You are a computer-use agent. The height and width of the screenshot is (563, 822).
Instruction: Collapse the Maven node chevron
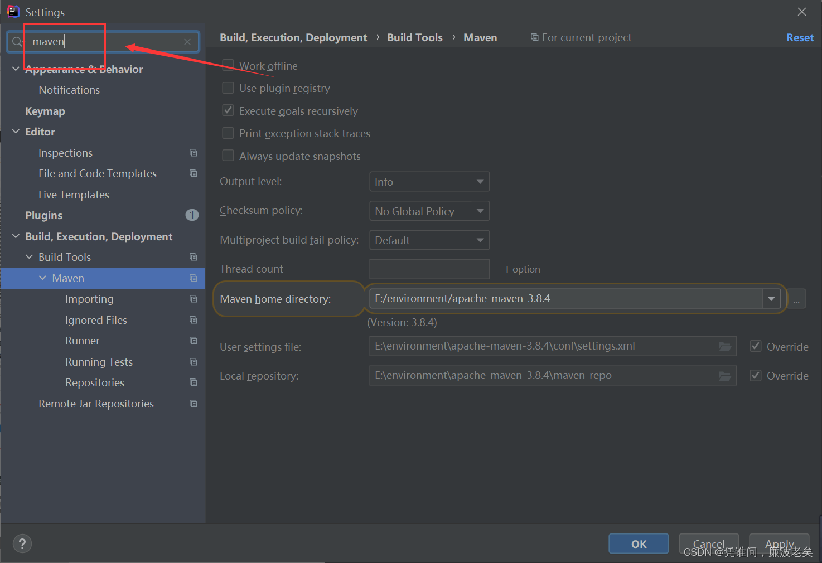[42, 278]
